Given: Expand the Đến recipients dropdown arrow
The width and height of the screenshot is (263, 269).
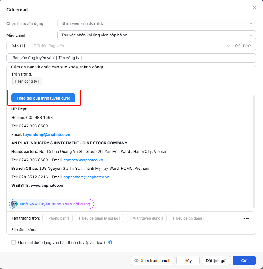Looking at the screenshot, I should 228,46.
